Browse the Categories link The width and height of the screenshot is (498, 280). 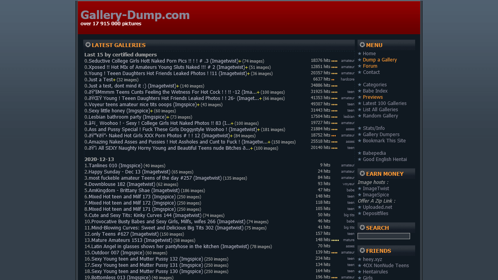[375, 85]
